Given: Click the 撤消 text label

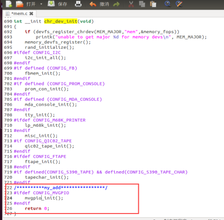Looking at the screenshot, I should click(104, 4).
